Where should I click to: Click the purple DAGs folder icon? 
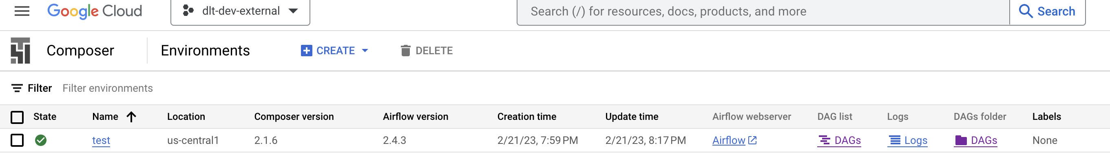pos(961,140)
